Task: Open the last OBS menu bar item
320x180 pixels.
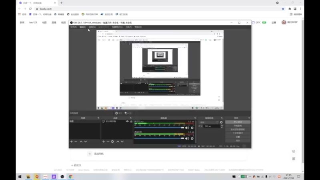Action: (x=138, y=27)
